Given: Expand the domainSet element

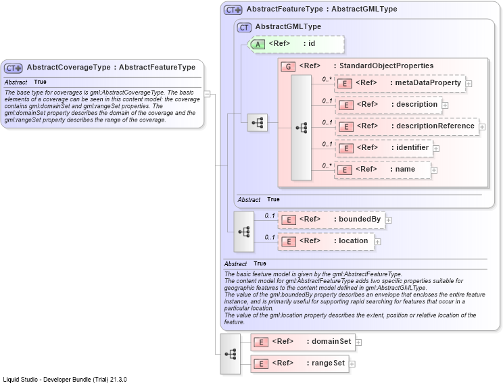Looking at the screenshot, I should pos(358,342).
